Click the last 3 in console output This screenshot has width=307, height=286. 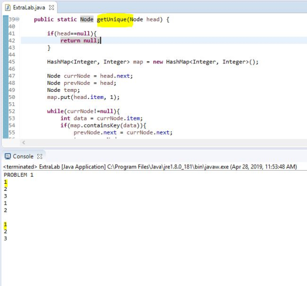5,238
